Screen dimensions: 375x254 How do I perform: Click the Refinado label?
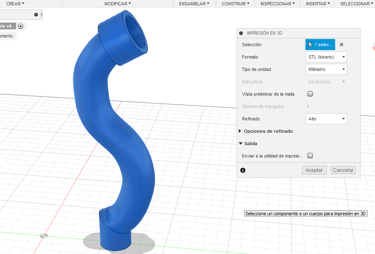click(251, 119)
